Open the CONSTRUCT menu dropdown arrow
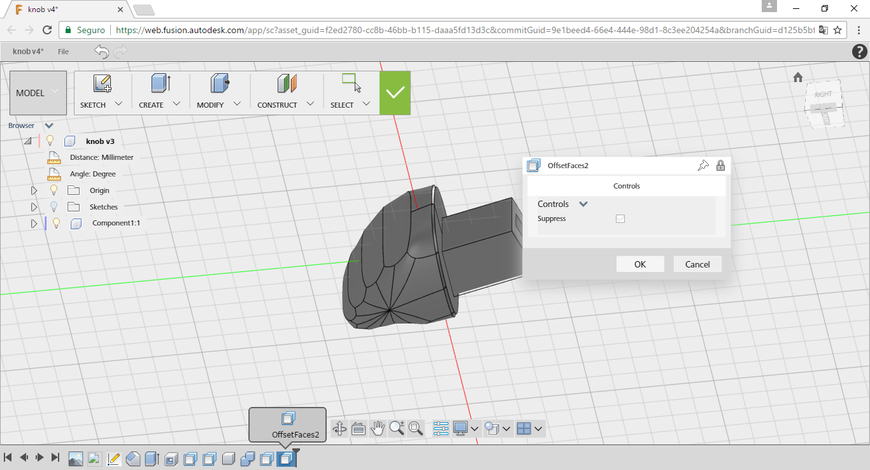 [x=310, y=104]
